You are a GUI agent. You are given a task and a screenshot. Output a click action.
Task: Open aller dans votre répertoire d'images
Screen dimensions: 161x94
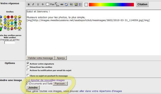coord(101,91)
